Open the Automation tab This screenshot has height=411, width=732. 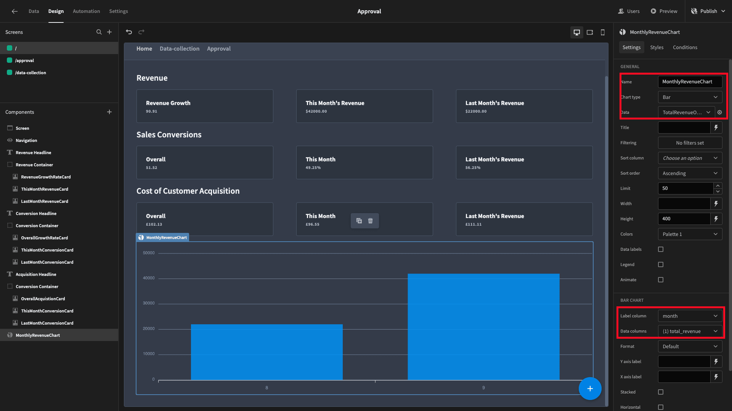86,11
